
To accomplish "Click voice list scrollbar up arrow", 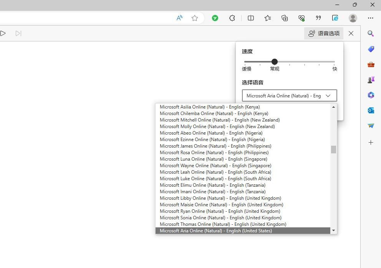I will (334, 107).
